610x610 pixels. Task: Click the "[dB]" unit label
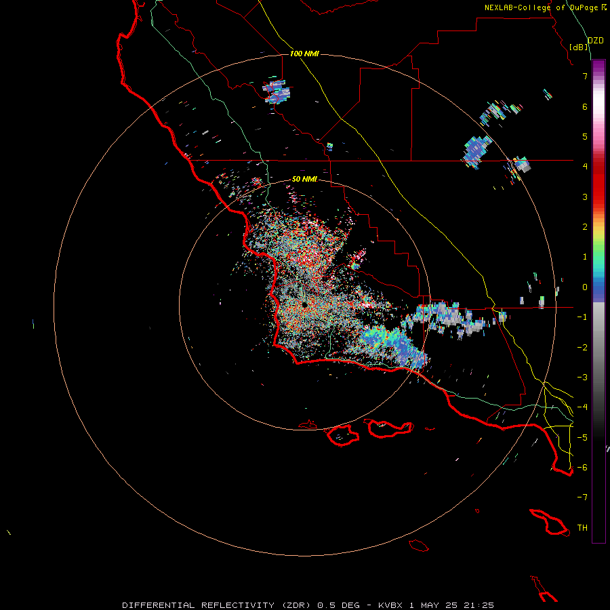click(579, 47)
